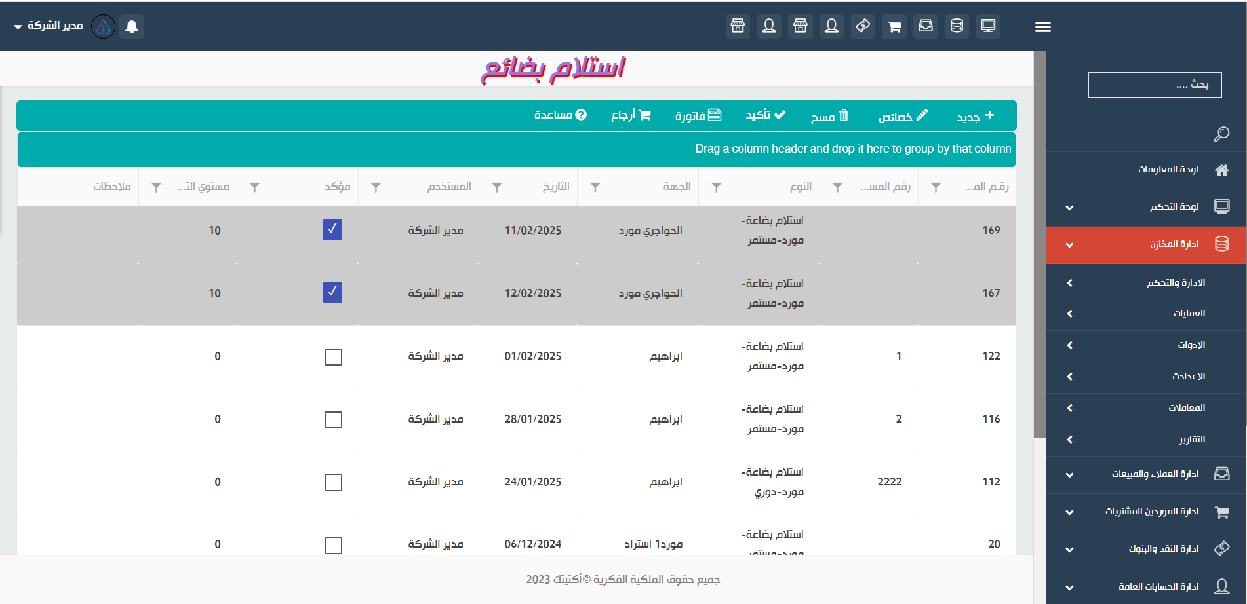The height and width of the screenshot is (604, 1247).
Task: Click مورد1 استراد supplier cell
Action: pyautogui.click(x=653, y=544)
